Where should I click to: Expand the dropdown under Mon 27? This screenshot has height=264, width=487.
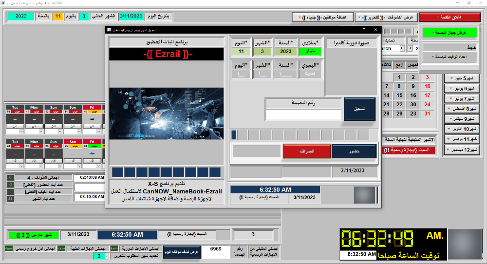tap(41, 166)
